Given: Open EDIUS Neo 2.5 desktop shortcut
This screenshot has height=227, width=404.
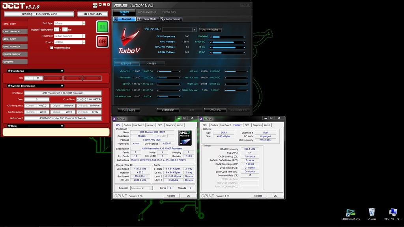Looking at the screenshot, I should coord(350,212).
